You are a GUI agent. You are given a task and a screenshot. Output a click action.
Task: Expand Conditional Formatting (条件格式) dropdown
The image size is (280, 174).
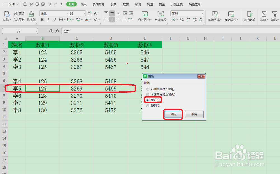tap(221, 20)
